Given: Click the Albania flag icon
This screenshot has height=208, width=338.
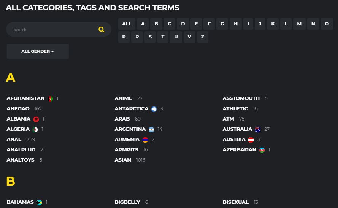Looking at the screenshot, I should 36,119.
